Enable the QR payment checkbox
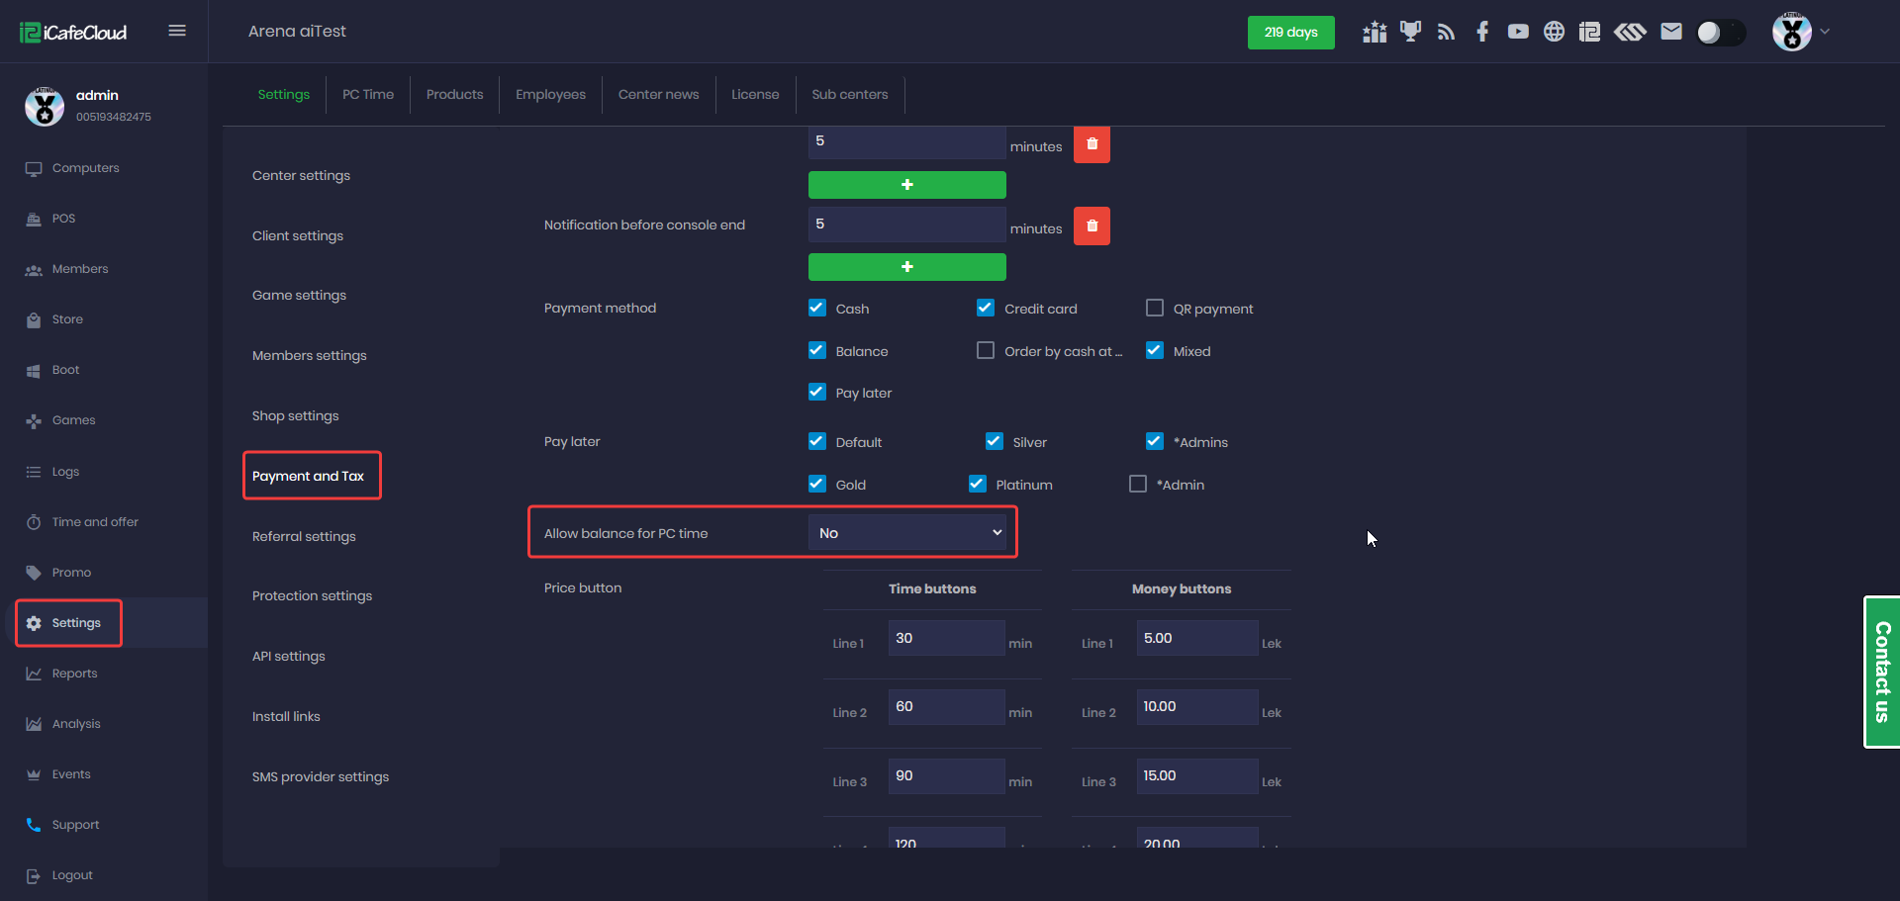Image resolution: width=1900 pixels, height=901 pixels. click(1154, 309)
